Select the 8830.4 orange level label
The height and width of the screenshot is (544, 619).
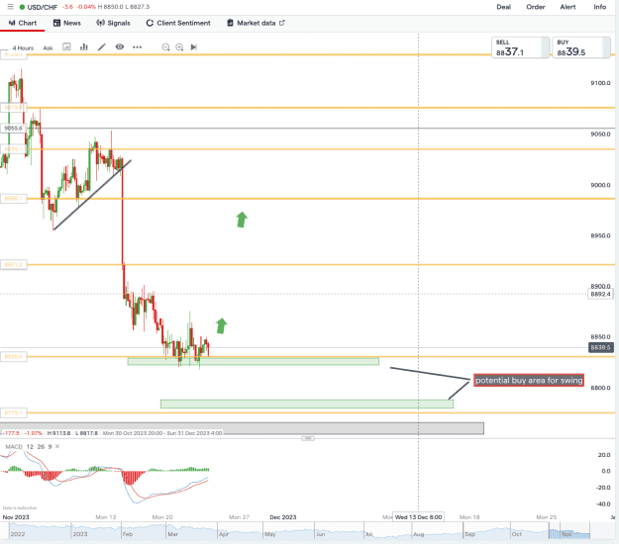tap(14, 356)
